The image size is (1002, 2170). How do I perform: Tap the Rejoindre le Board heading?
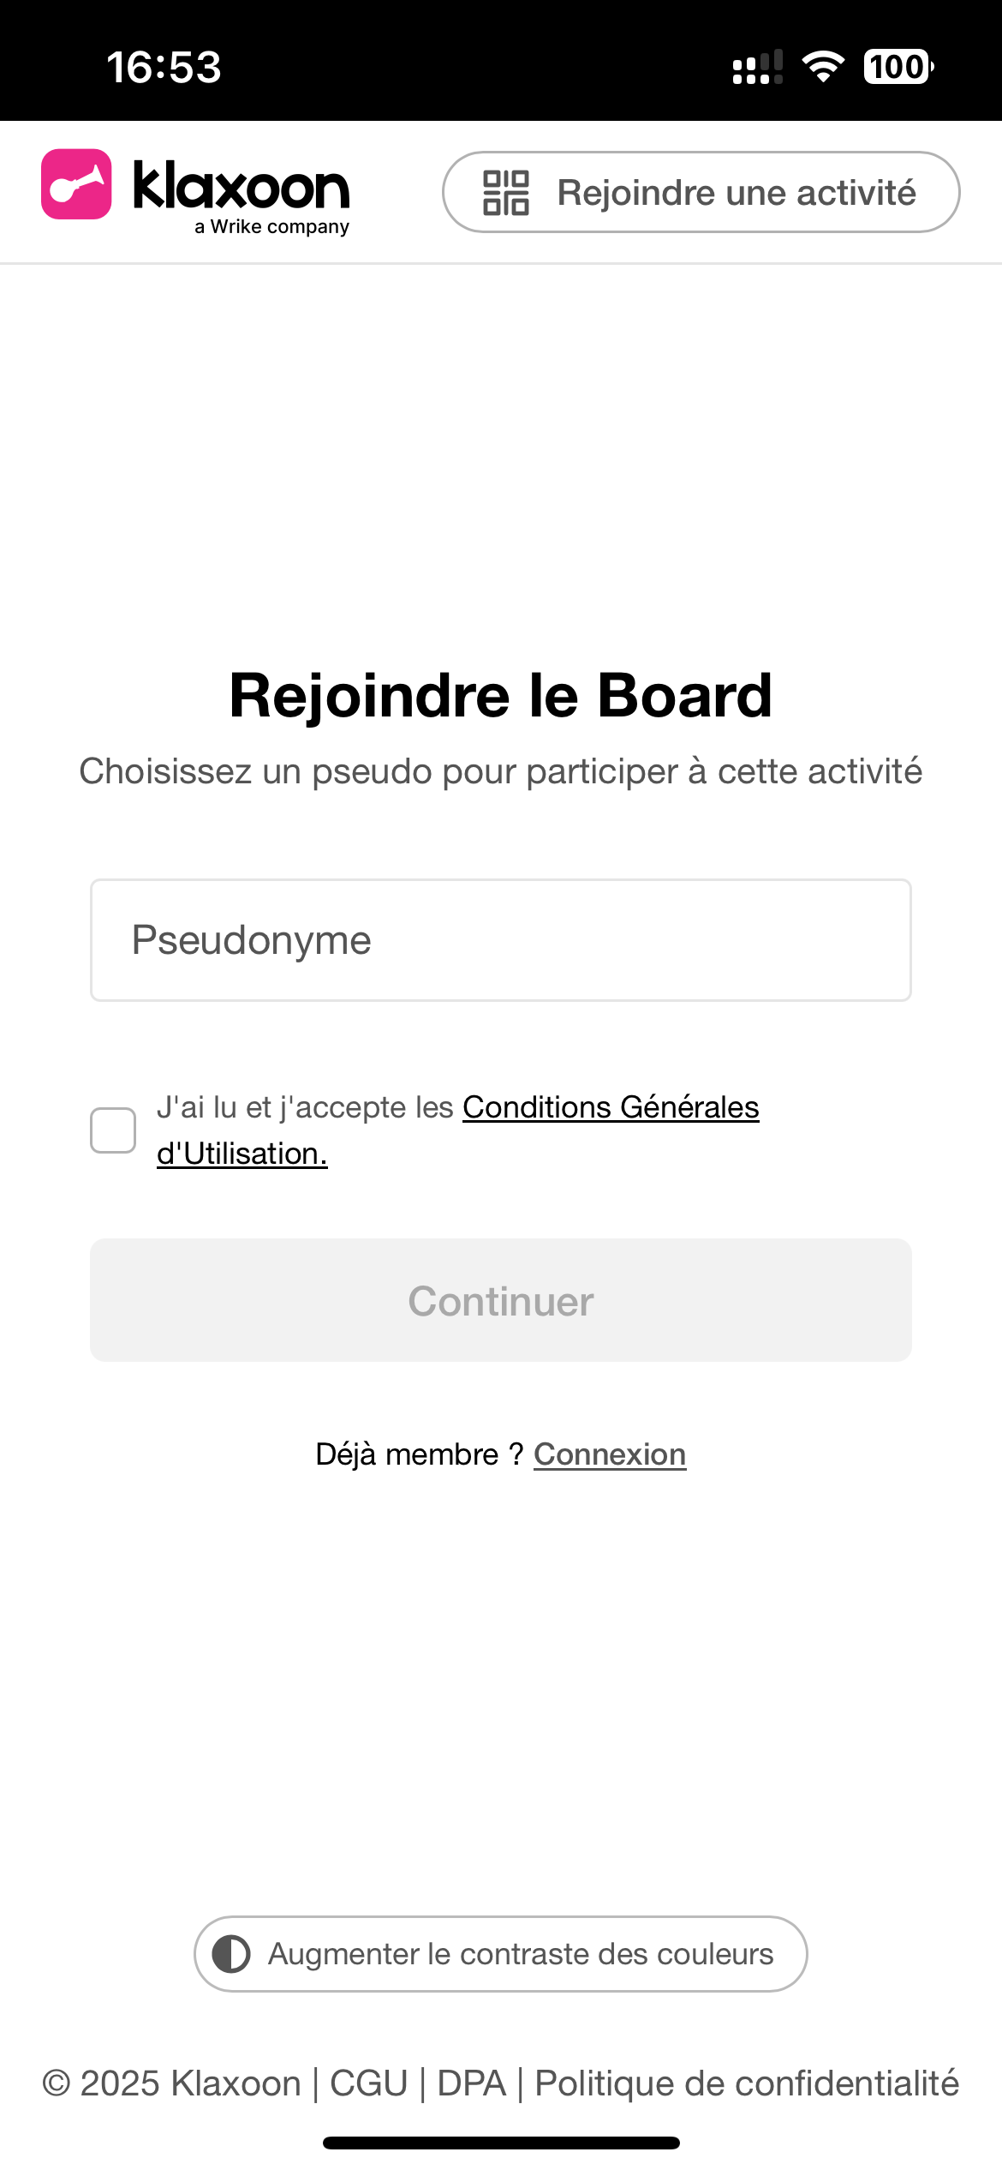click(501, 695)
